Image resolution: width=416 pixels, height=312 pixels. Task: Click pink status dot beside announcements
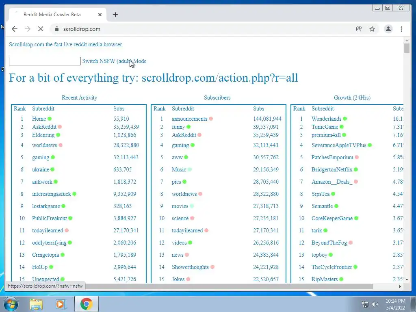click(x=211, y=119)
